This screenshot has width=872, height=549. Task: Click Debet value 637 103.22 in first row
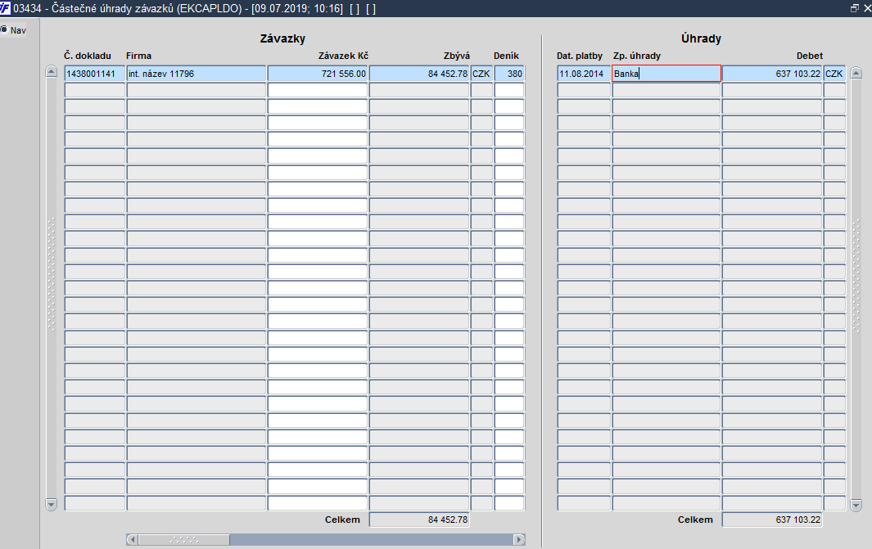pyautogui.click(x=772, y=74)
